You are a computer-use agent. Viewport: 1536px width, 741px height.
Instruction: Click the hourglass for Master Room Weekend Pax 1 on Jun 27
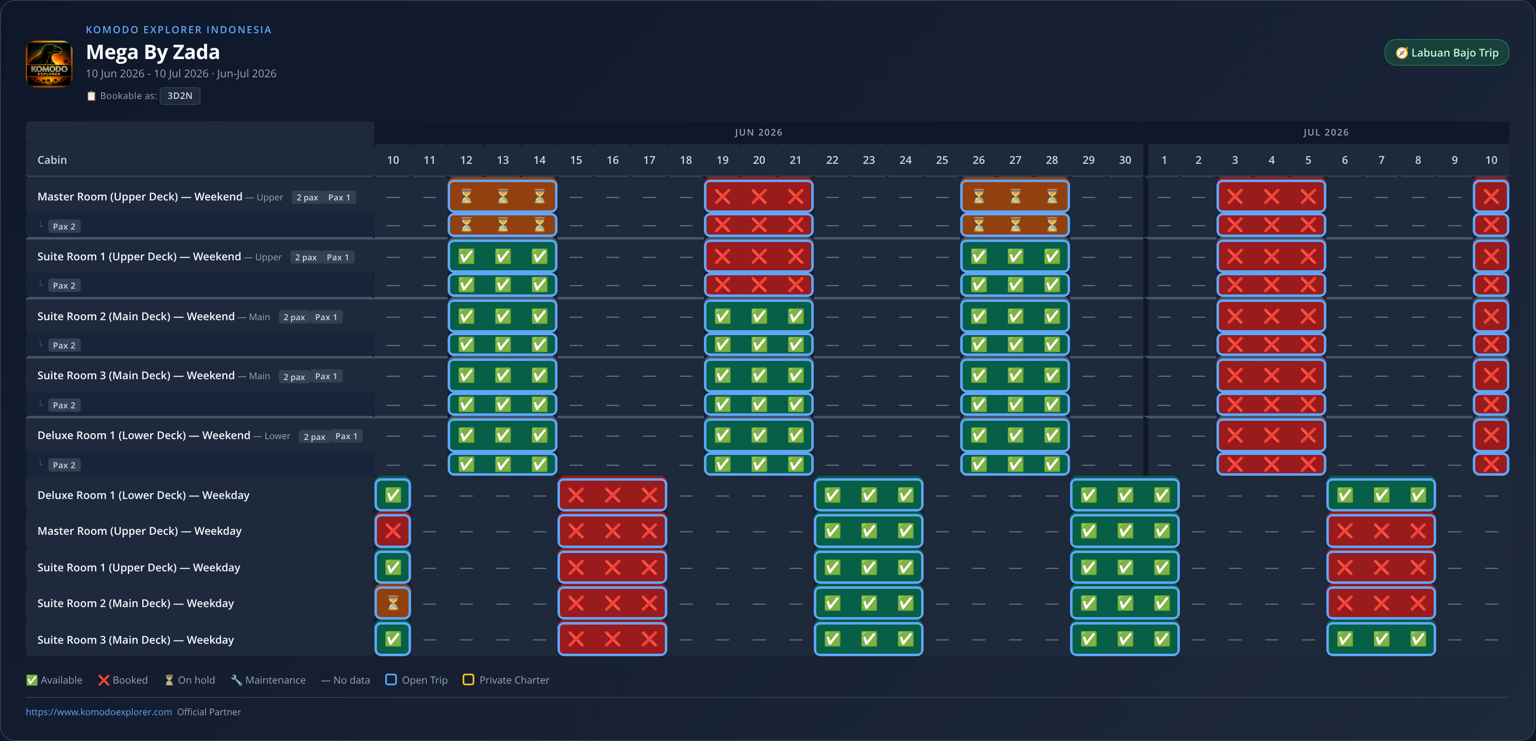point(1015,196)
